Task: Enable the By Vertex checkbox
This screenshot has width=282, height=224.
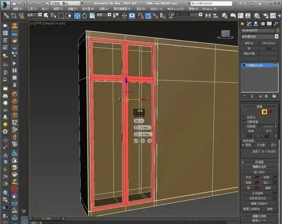Action: coord(244,117)
